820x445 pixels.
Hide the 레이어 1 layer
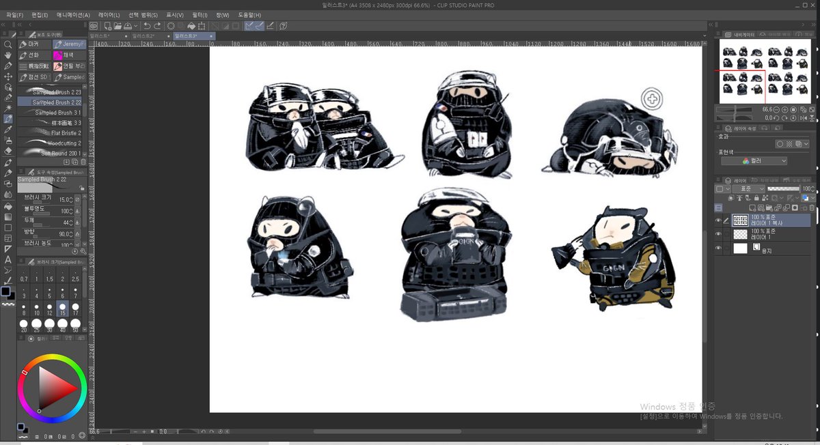pos(717,234)
